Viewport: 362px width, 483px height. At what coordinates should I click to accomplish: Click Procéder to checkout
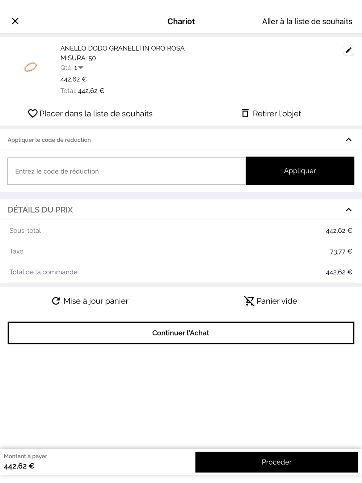tap(277, 462)
